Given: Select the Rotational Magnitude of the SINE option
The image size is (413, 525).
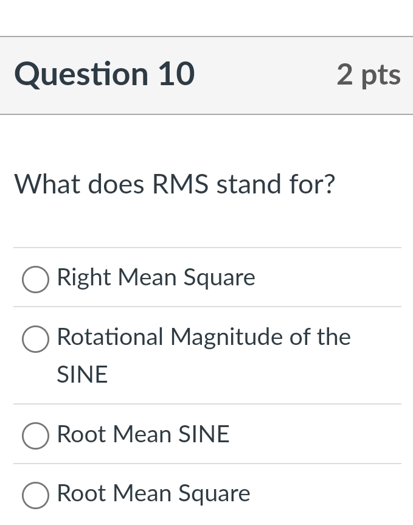Looking at the screenshot, I should coord(35,339).
